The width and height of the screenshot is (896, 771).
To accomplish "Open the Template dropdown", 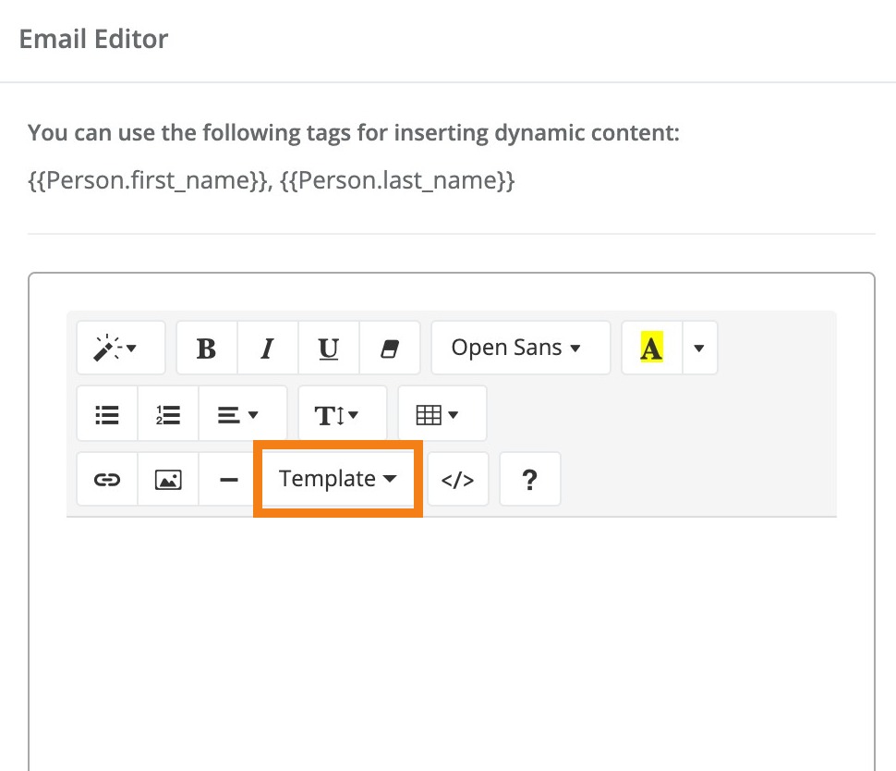I will (337, 478).
